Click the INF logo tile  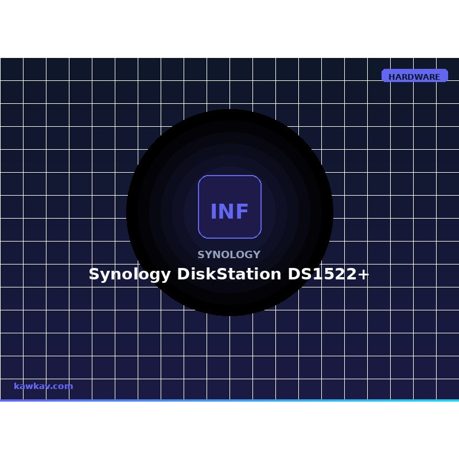229,207
